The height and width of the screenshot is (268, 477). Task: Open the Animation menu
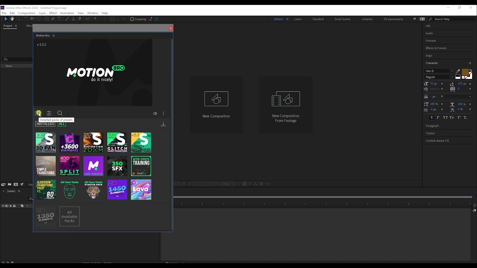click(x=67, y=13)
